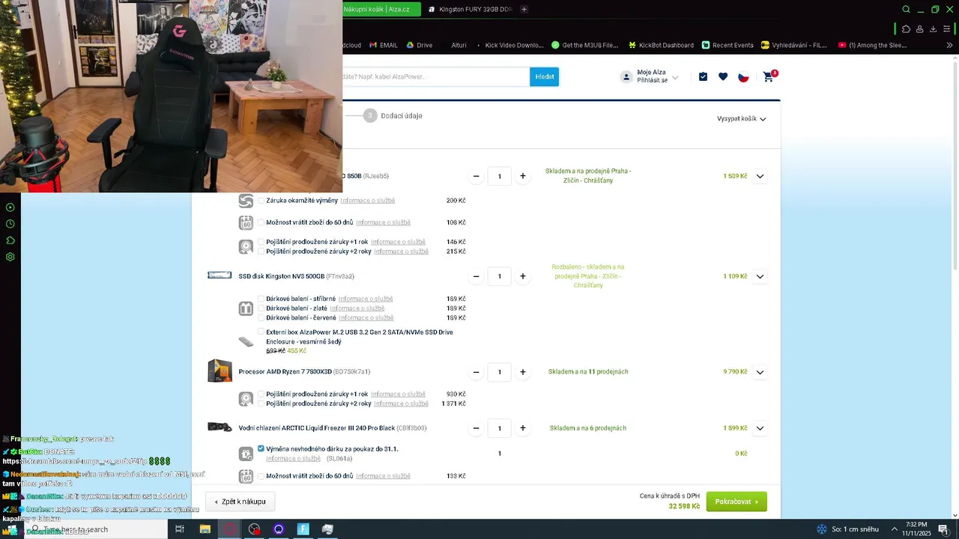Open Informace o službě for Záruka okamžité výměny

368,201
